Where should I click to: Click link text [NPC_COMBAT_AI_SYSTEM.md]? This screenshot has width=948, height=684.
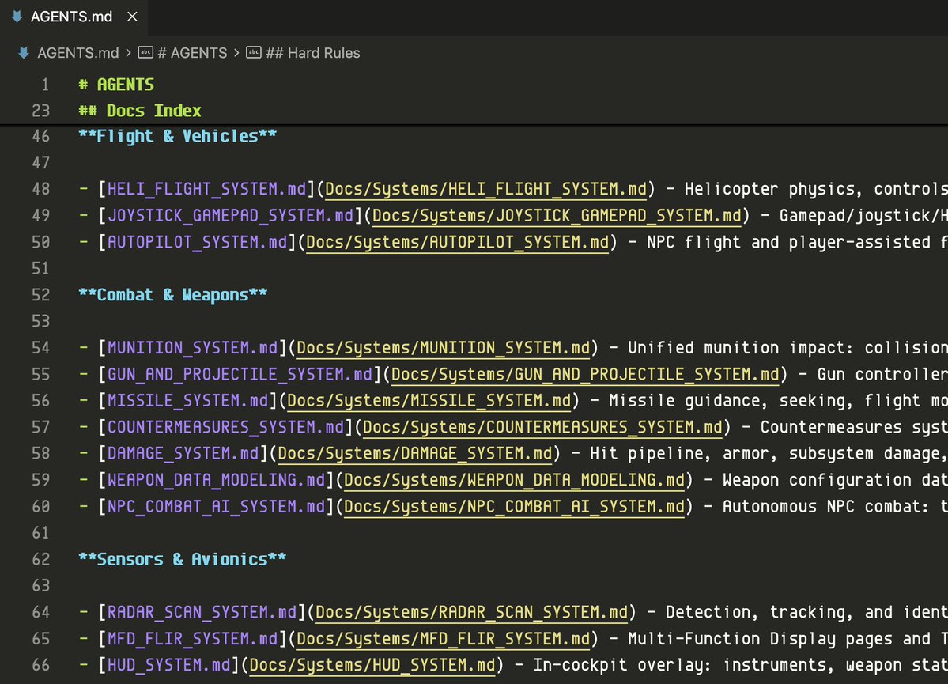[217, 507]
